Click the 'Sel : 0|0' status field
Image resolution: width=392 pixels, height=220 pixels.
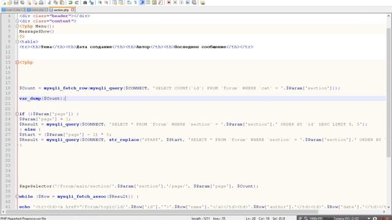pyautogui.click(x=279, y=219)
